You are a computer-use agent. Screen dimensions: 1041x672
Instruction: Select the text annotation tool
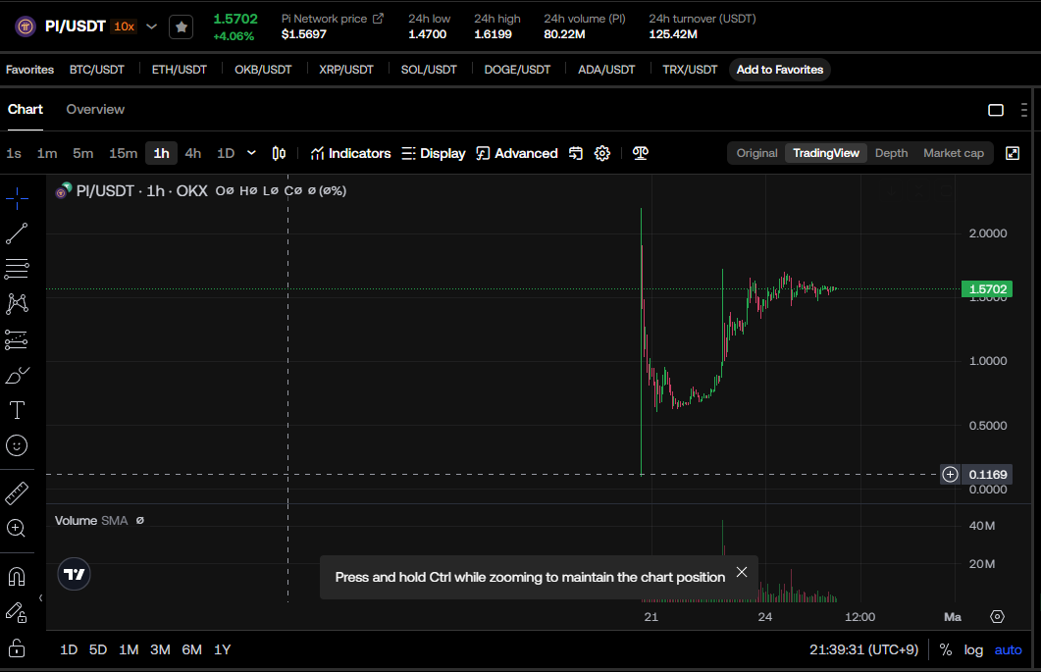(x=17, y=410)
